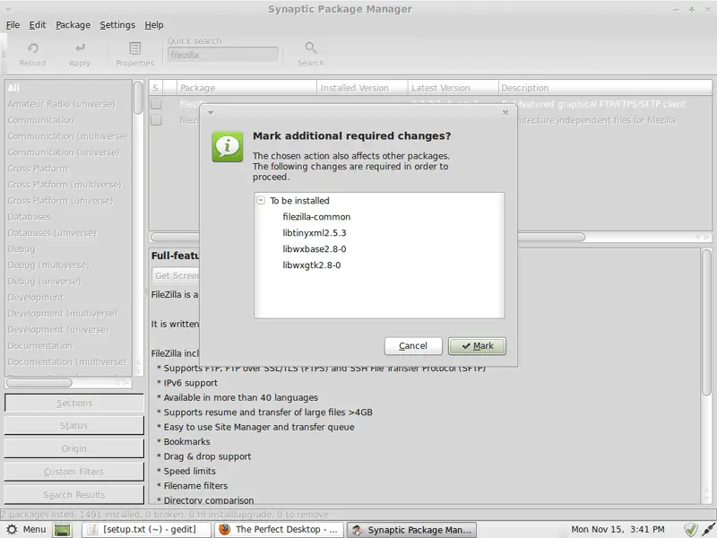
Task: Select libwxgtk2.8-0 in the dialog list
Action: (311, 265)
